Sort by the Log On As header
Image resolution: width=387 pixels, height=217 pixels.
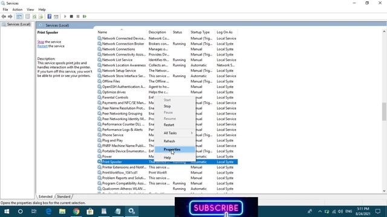pyautogui.click(x=226, y=32)
